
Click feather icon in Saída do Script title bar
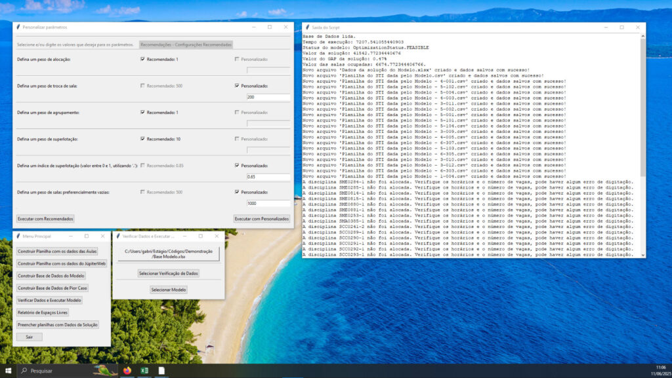(x=307, y=28)
